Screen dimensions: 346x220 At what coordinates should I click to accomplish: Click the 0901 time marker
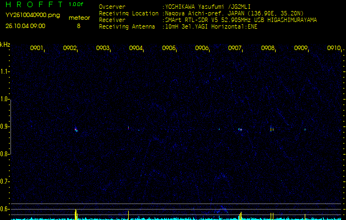coord(37,48)
